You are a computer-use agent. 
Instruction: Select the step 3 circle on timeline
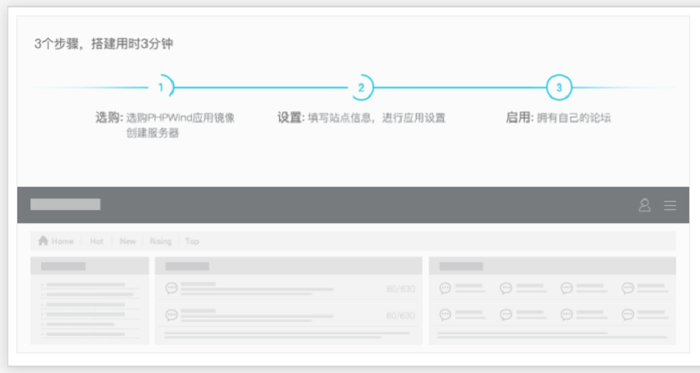coord(559,87)
